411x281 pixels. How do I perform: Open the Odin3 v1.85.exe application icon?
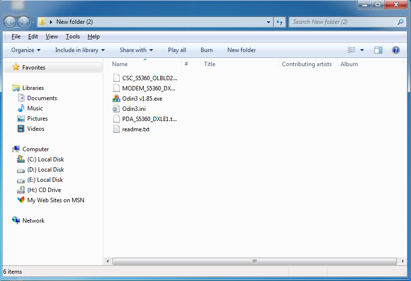coord(116,99)
